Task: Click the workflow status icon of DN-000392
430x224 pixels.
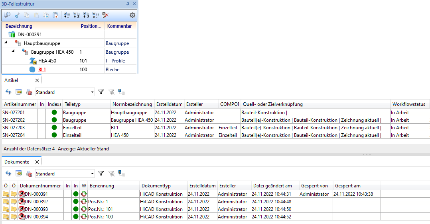Action: click(x=84, y=202)
